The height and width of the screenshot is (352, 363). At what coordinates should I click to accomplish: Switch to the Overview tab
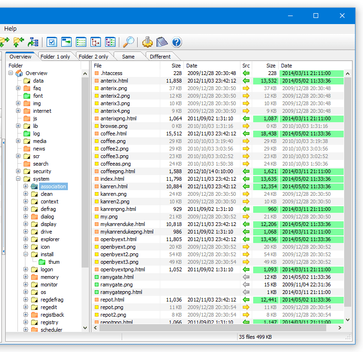[x=20, y=57]
